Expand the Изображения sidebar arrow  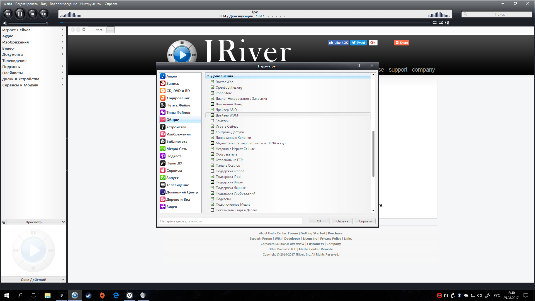[x=62, y=42]
